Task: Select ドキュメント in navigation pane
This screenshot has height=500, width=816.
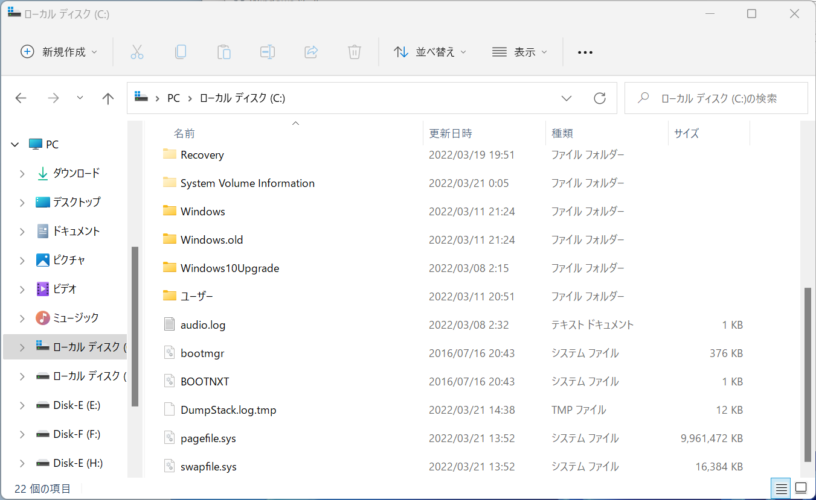Action: (77, 232)
